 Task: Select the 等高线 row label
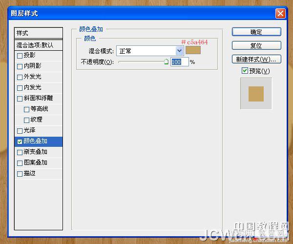(39, 109)
